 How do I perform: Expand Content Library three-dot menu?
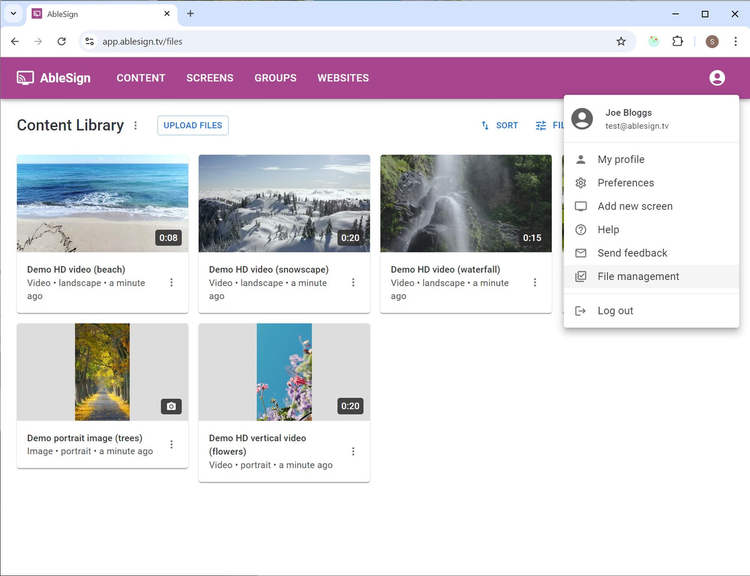point(136,126)
